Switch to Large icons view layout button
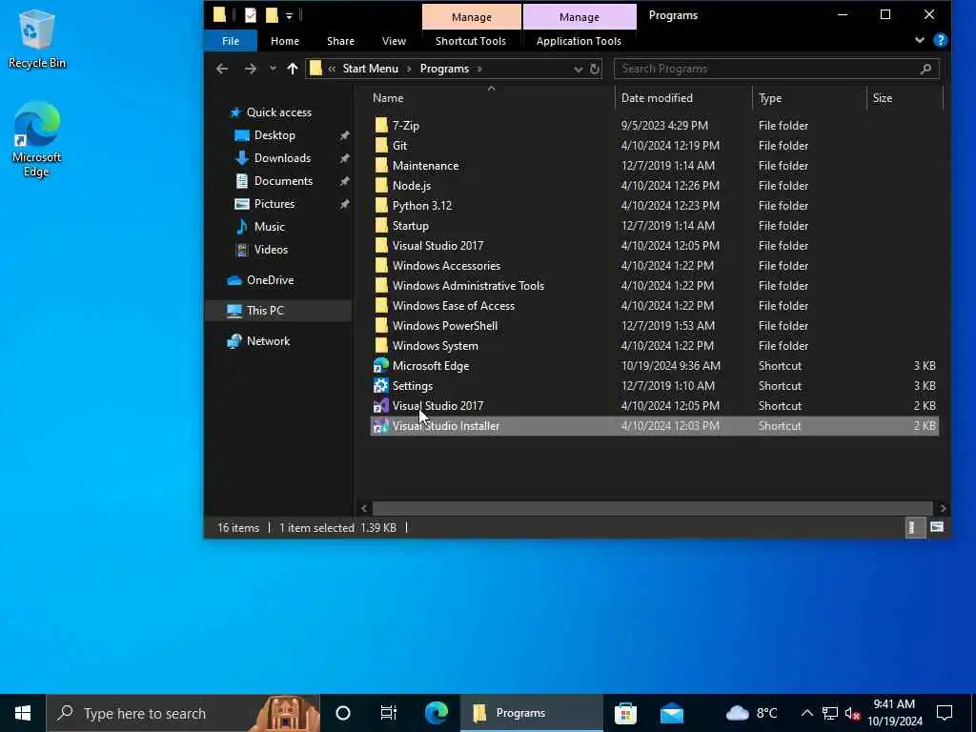Screen dimensions: 976x732 (x=936, y=528)
